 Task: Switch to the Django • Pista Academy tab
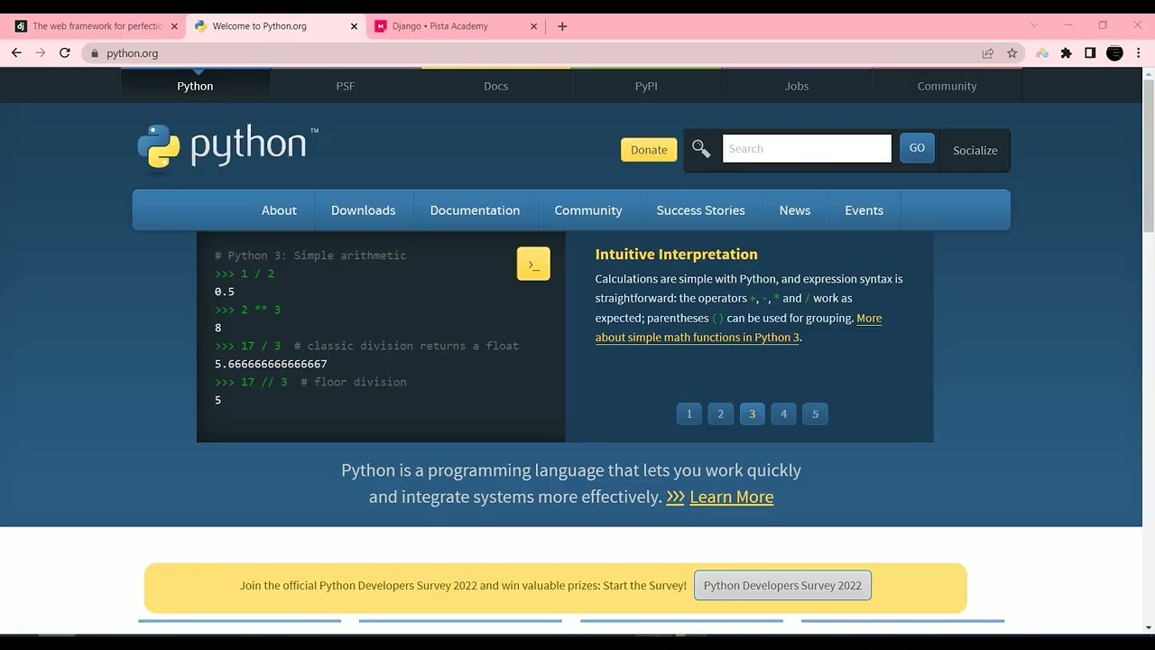456,26
